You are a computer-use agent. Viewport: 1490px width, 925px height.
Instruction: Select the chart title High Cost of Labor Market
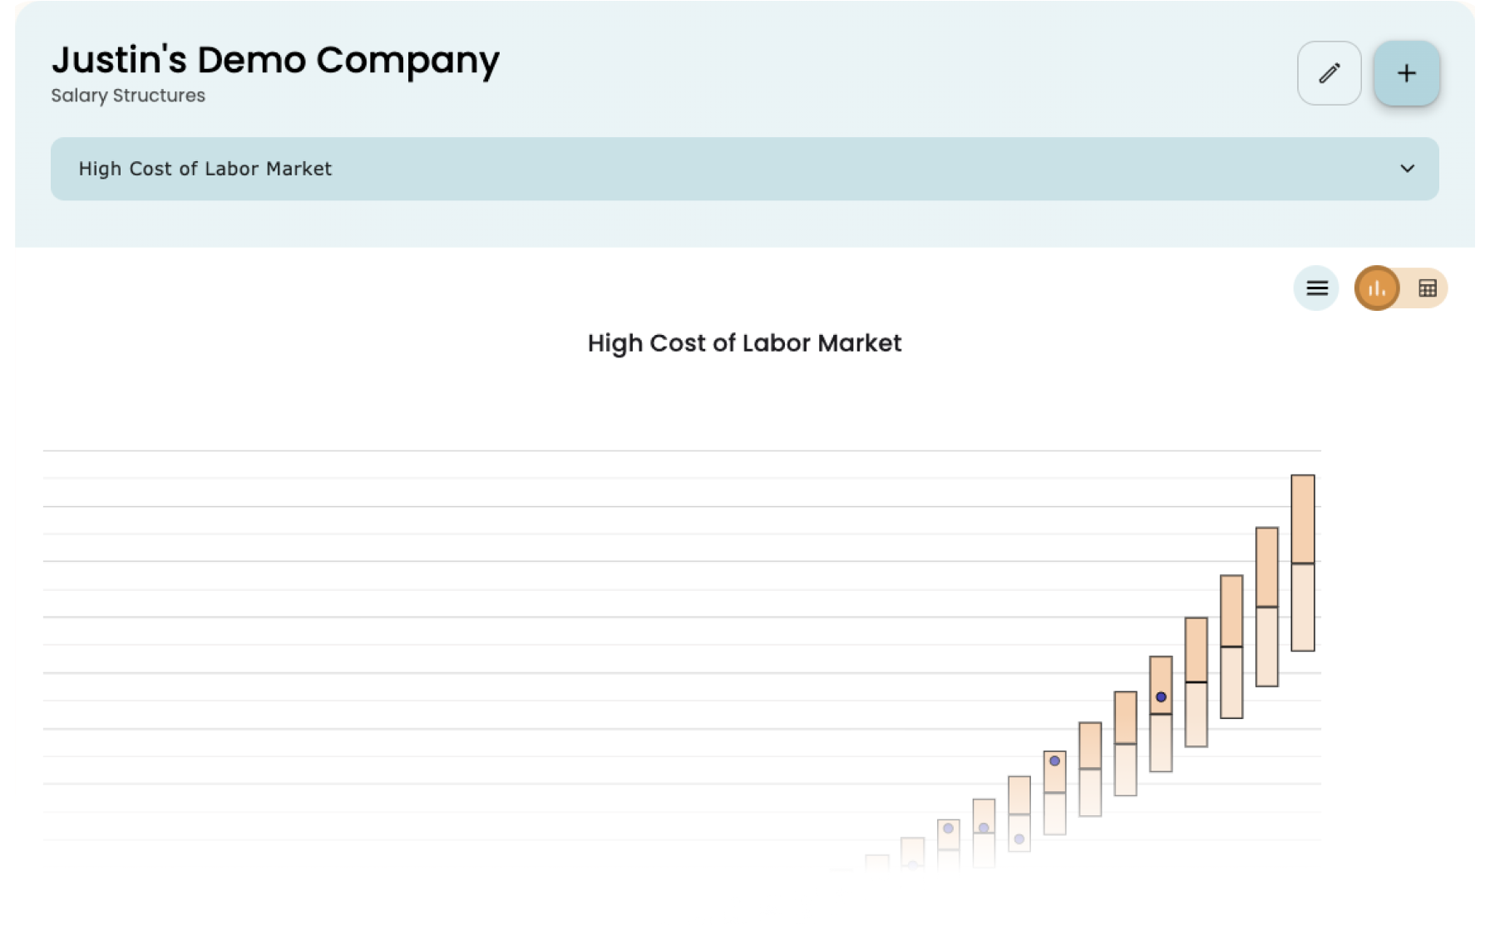(744, 343)
